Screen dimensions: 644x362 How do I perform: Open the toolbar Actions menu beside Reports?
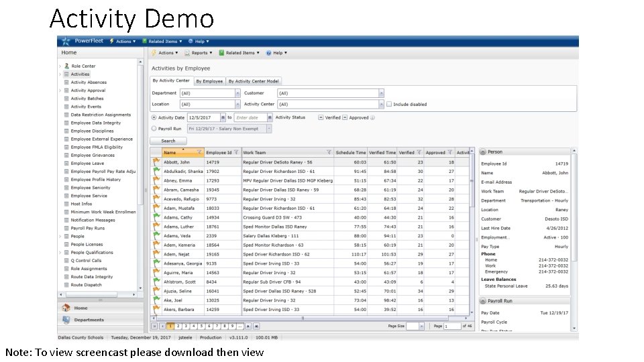click(x=165, y=53)
